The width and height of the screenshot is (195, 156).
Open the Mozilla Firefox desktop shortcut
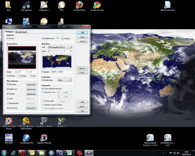point(79,6)
